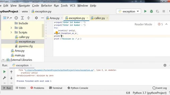Collapse the External Libraries node
The width and height of the screenshot is (170, 95).
(3, 60)
